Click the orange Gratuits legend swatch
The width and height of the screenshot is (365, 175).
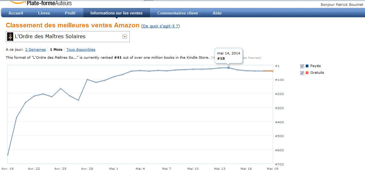pyautogui.click(x=307, y=73)
